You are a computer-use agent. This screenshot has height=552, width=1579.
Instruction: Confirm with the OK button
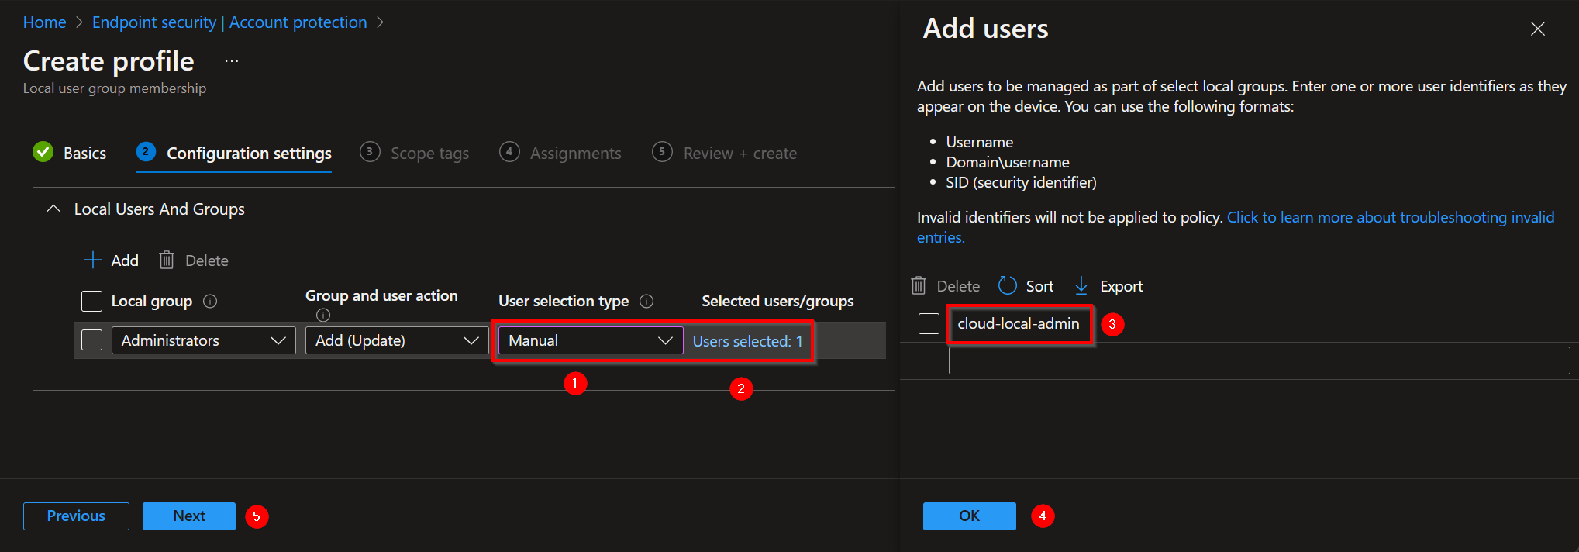970,516
